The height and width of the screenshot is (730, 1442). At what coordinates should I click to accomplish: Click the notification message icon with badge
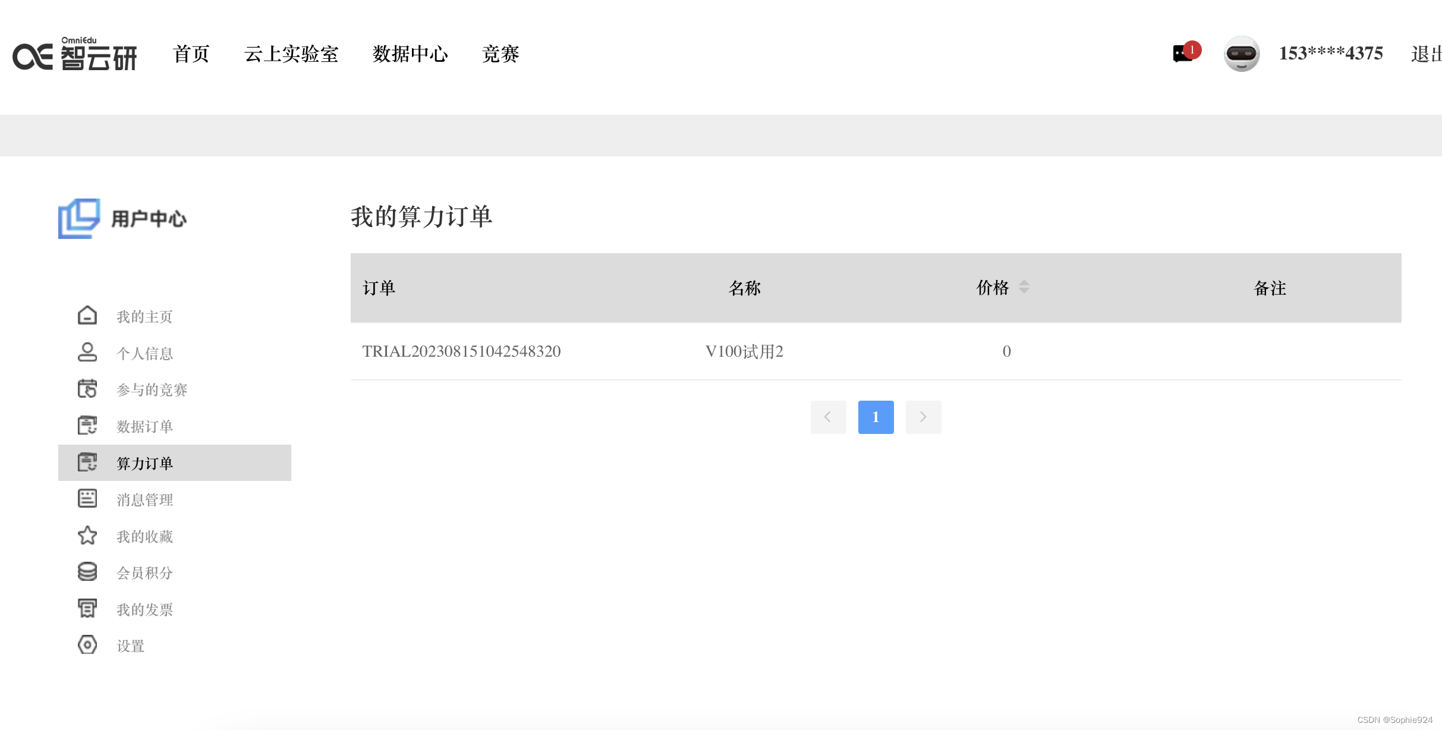click(1184, 54)
